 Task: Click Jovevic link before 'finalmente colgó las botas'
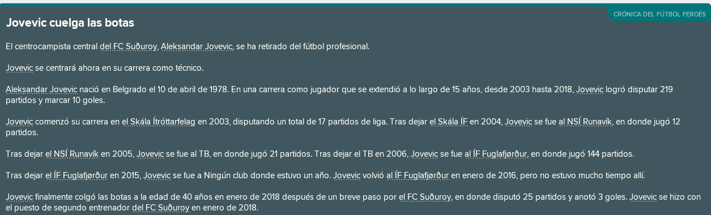coord(19,197)
